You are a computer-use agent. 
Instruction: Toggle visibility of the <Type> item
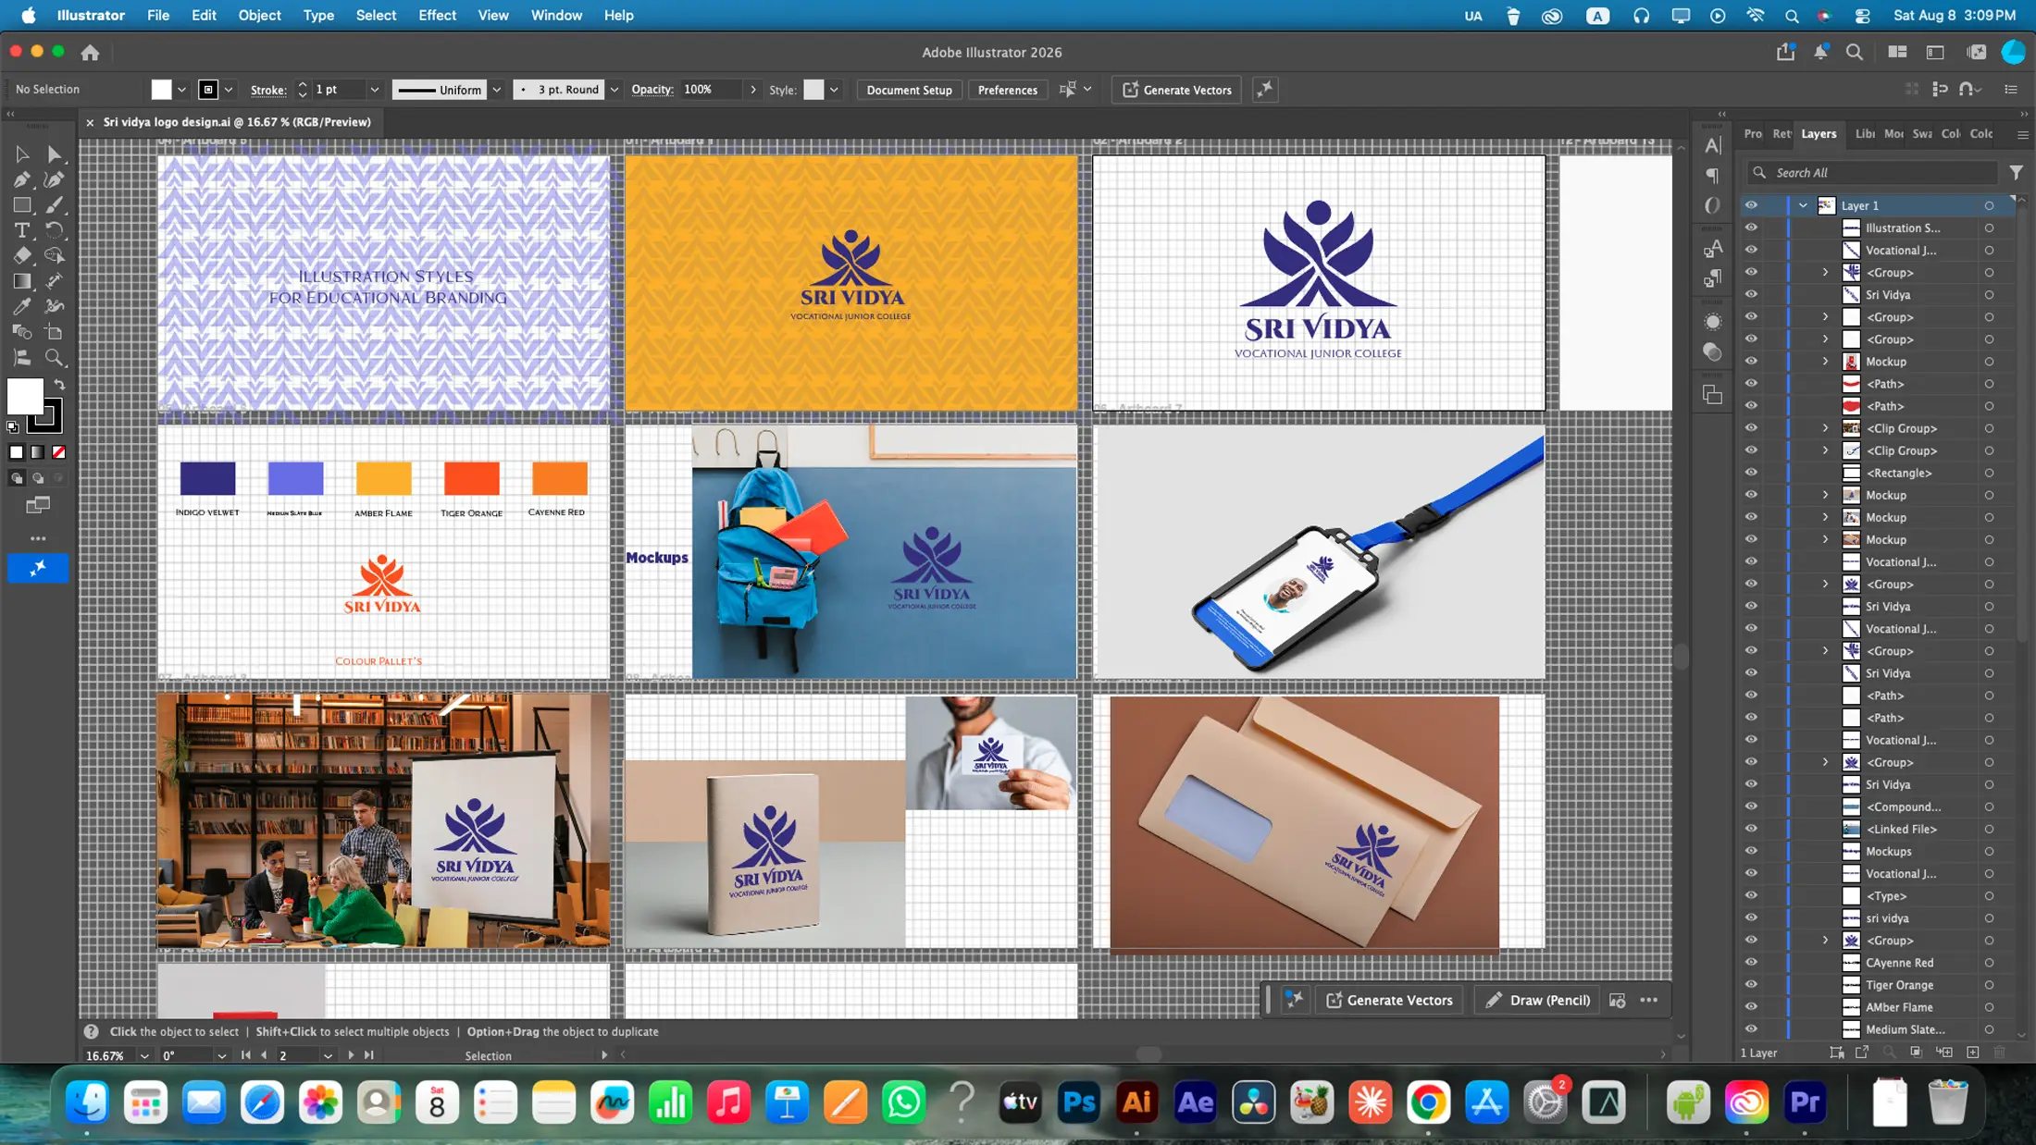1751,895
